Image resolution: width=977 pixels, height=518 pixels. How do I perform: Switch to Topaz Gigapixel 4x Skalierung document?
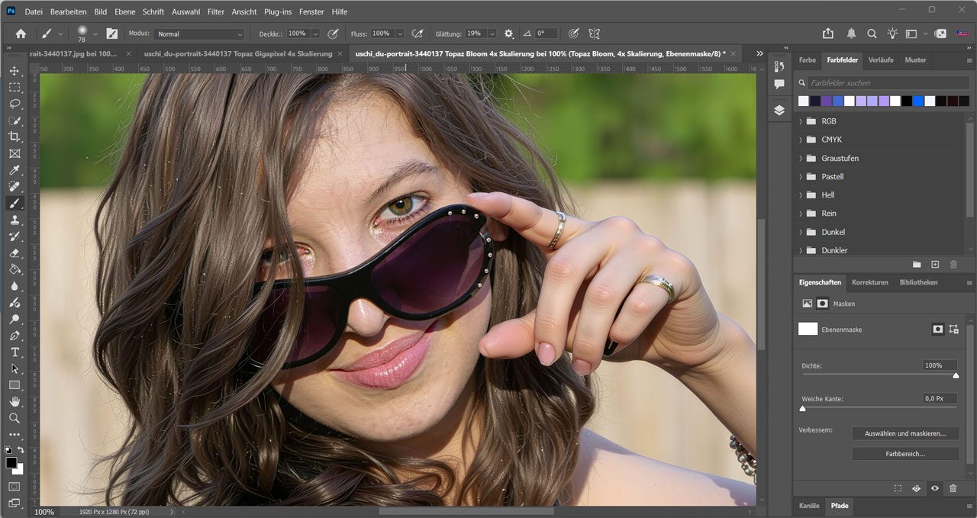click(x=238, y=53)
